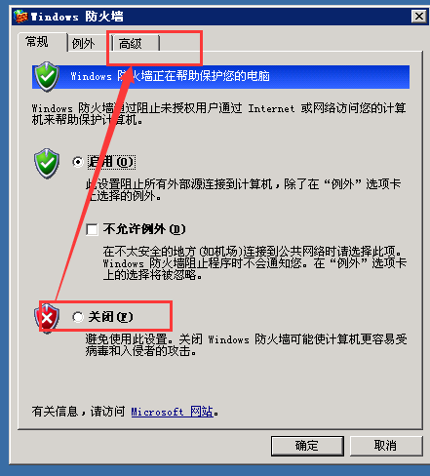Click the 关闭(F) label text

pyautogui.click(x=110, y=317)
